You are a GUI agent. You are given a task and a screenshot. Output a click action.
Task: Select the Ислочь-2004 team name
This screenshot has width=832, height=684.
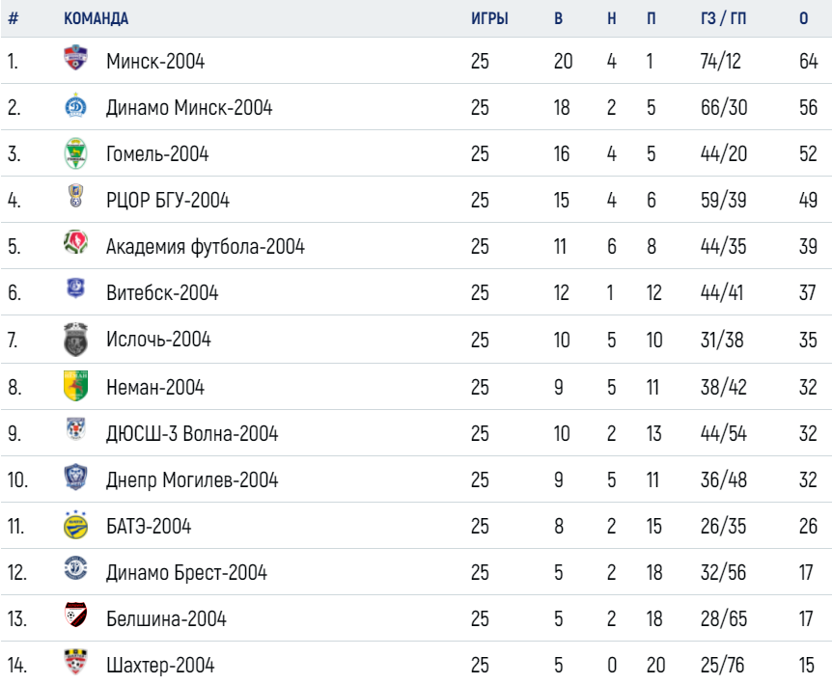coord(158,340)
